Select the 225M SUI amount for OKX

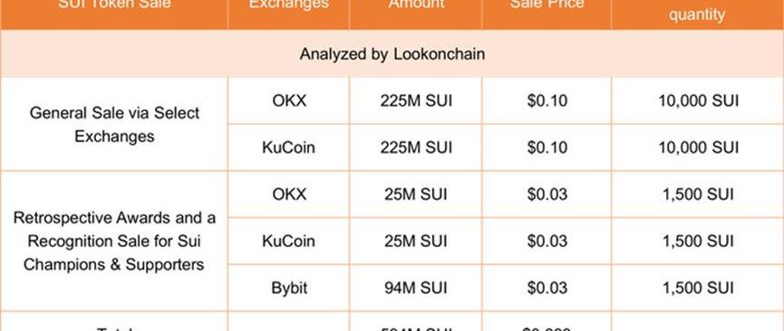[x=415, y=101]
